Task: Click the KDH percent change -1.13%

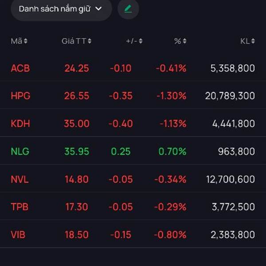Action: point(170,124)
